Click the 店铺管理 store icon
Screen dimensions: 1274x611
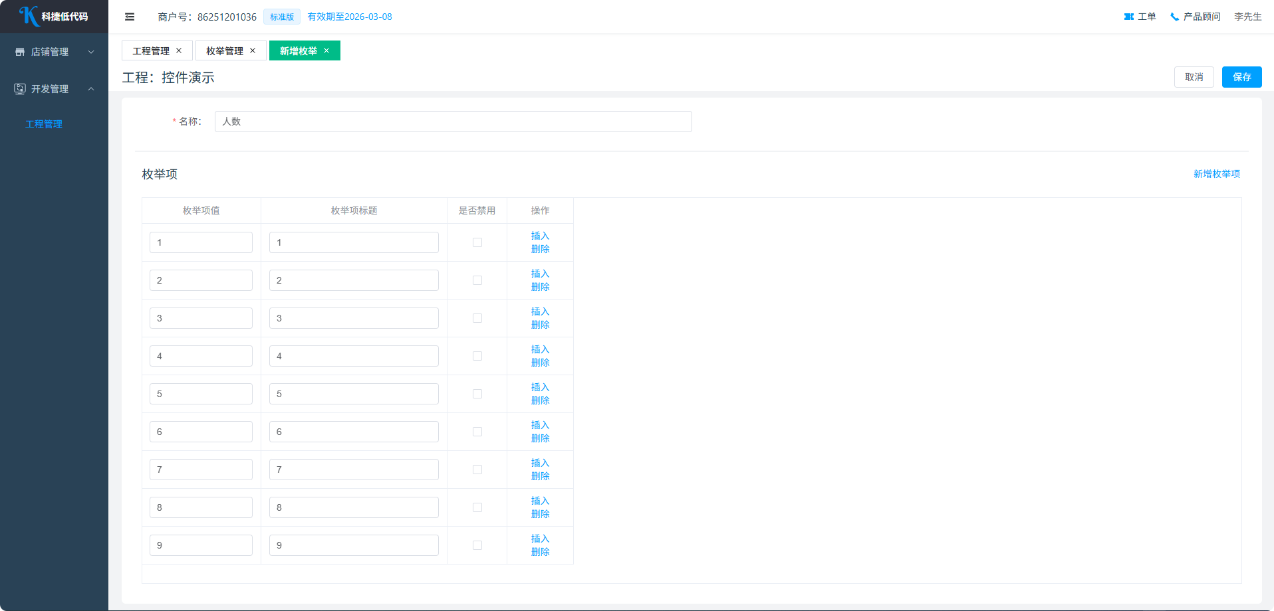click(20, 52)
